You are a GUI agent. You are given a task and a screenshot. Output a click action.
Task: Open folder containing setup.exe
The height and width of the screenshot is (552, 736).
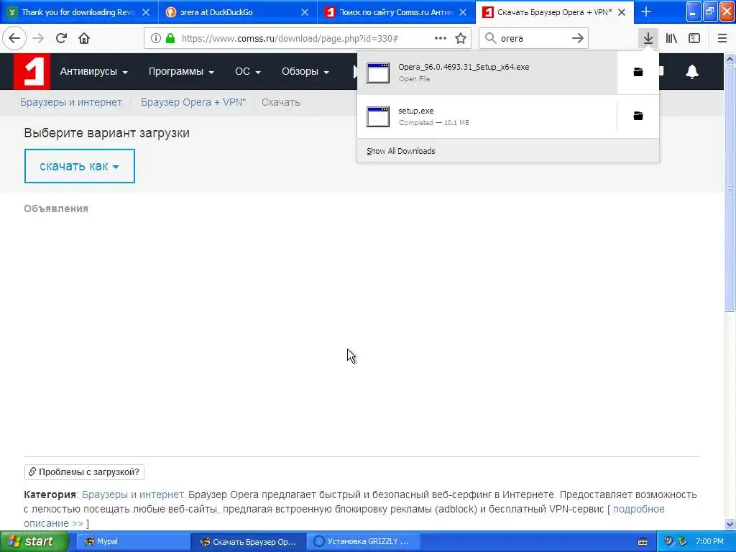[x=638, y=116]
